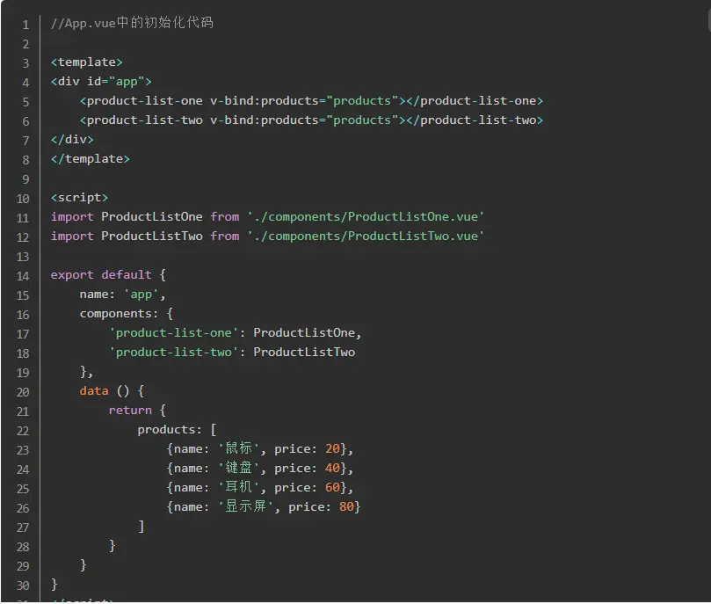Click the ProductListTwo value on line 18
This screenshot has height=604, width=711.
tap(304, 353)
